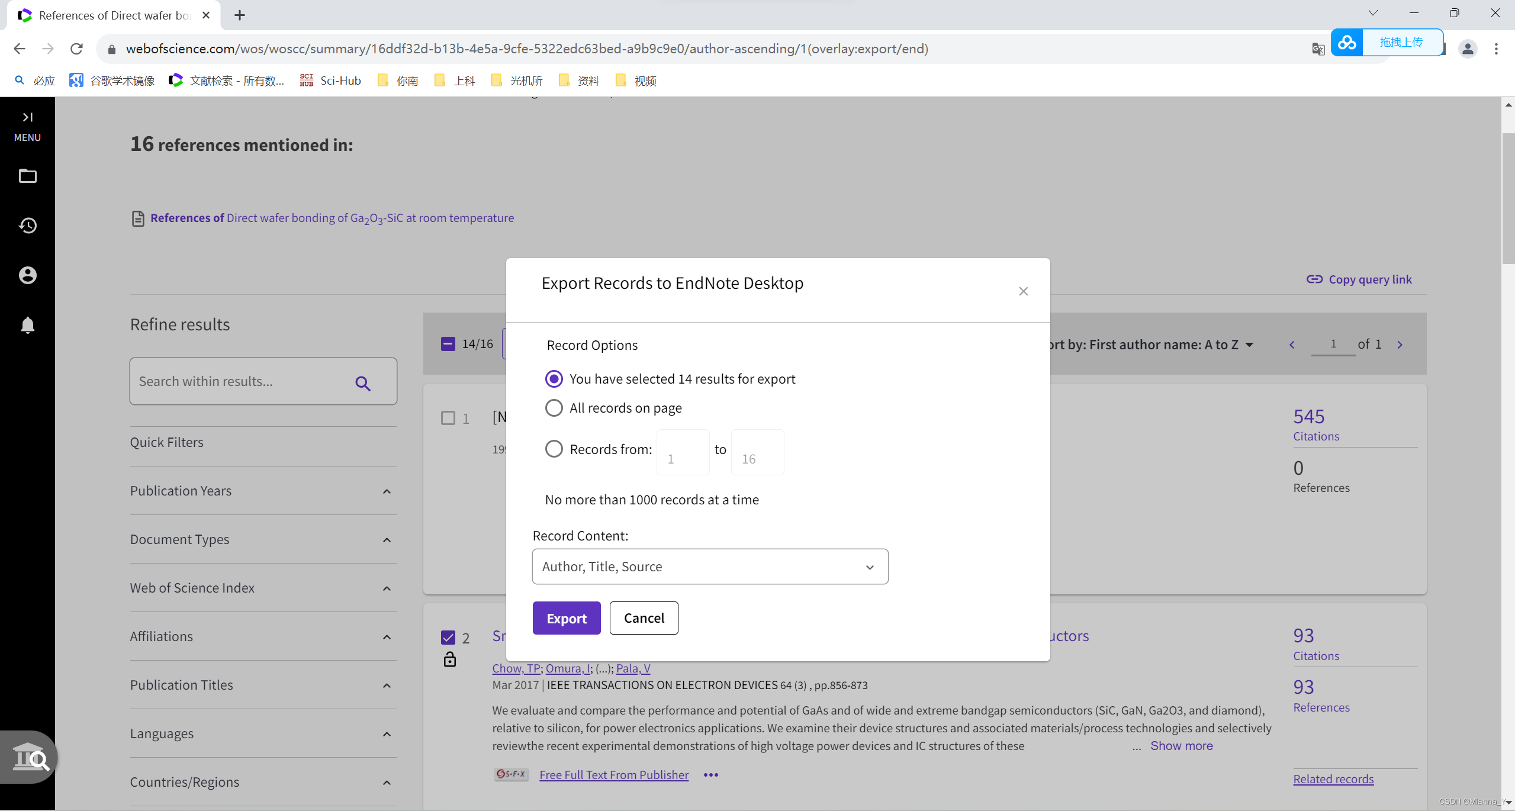
Task: Select the Records from range option
Action: (554, 449)
